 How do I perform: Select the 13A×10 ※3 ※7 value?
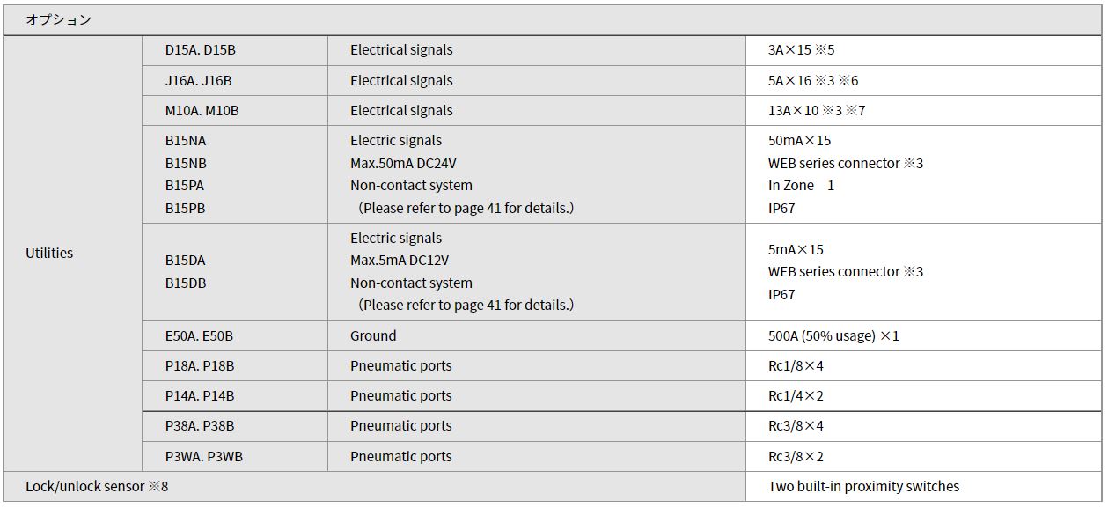coord(817,111)
